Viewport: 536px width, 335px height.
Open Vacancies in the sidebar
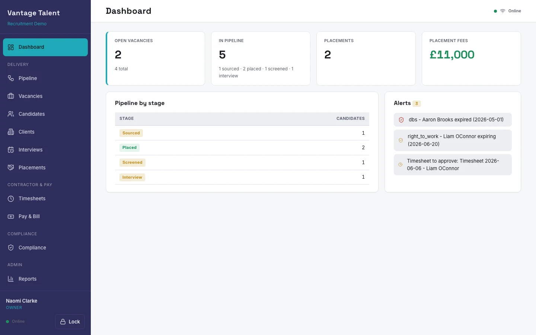45,96
